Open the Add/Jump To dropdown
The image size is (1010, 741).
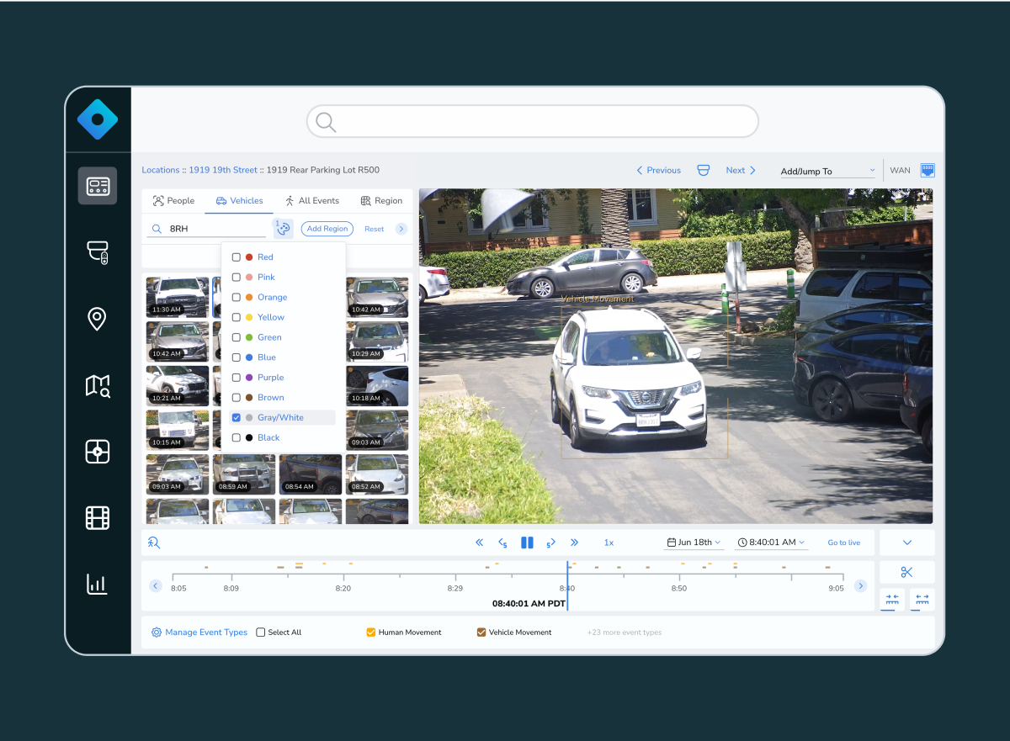tap(827, 171)
